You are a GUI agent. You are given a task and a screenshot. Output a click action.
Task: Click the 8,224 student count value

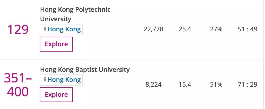(x=153, y=85)
